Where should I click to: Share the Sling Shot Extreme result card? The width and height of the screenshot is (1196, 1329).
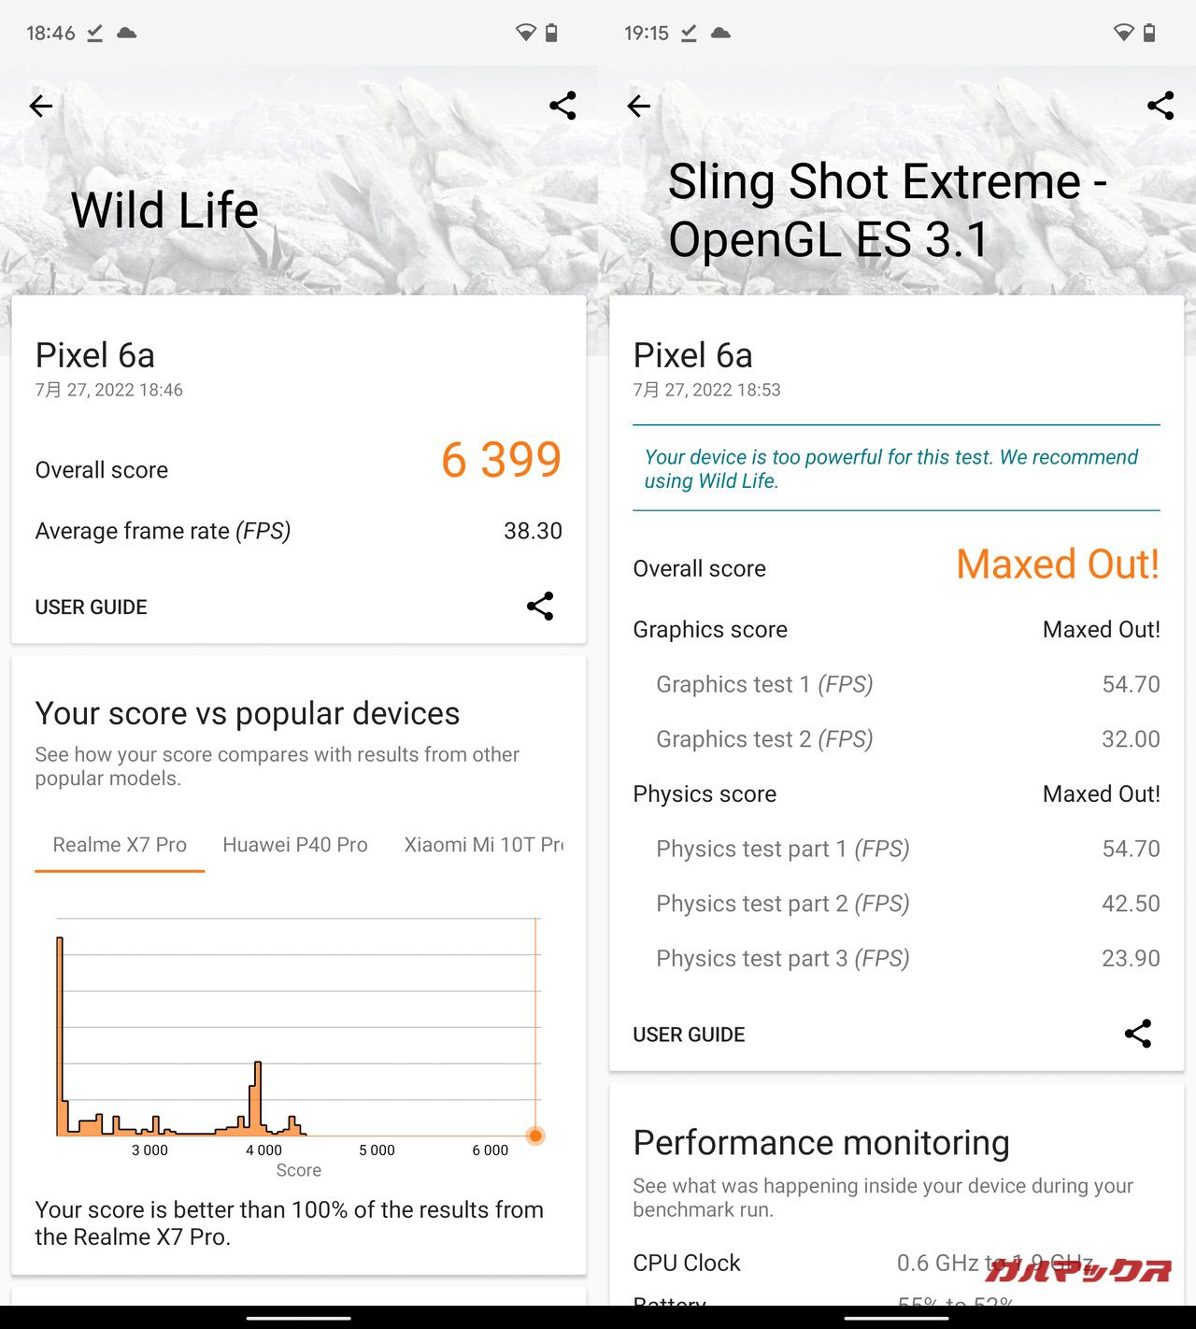(x=1137, y=1034)
